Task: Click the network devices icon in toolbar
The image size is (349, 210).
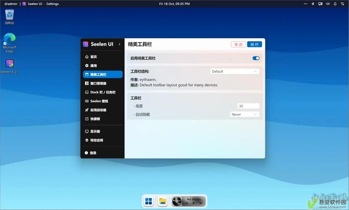Action: (x=320, y=4)
